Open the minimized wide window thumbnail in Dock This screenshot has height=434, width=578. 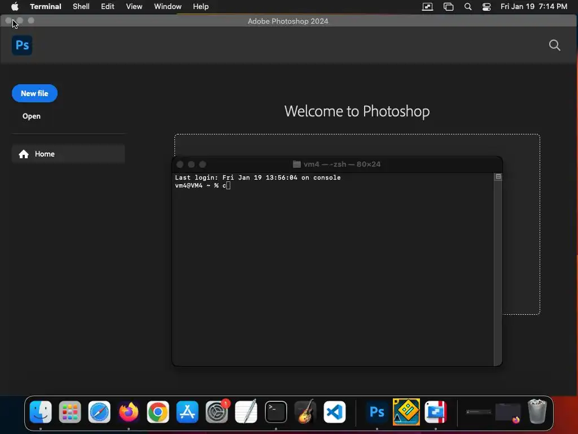coord(479,412)
